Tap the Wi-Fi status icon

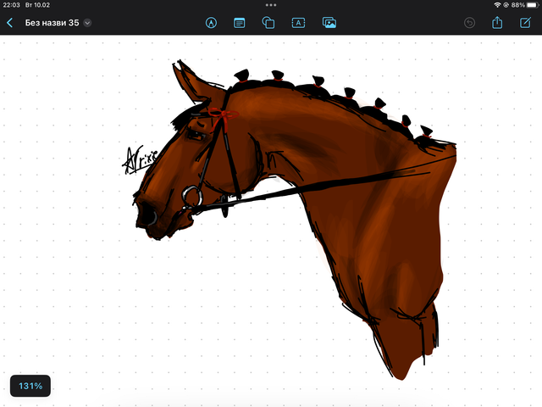(x=495, y=5)
